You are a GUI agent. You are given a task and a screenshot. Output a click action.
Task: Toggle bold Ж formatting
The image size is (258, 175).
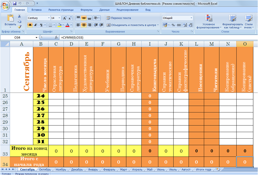(x=30, y=25)
